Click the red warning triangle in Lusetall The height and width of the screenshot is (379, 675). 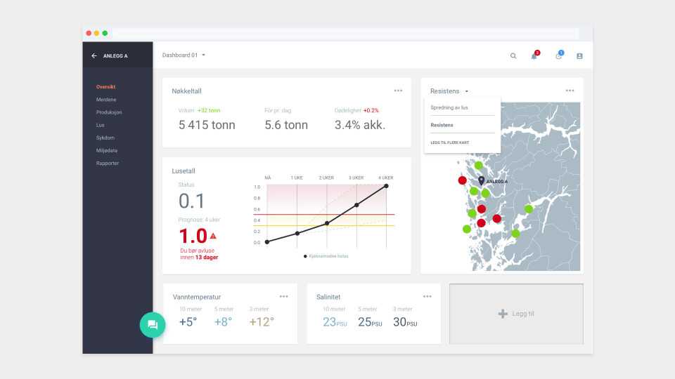click(213, 236)
